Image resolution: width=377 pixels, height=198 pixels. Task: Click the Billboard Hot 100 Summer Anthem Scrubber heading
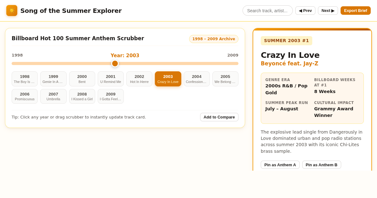[78, 38]
